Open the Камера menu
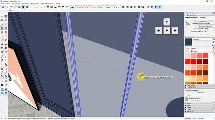Image resolution: width=215 pixels, height=120 pixels. [18, 4]
